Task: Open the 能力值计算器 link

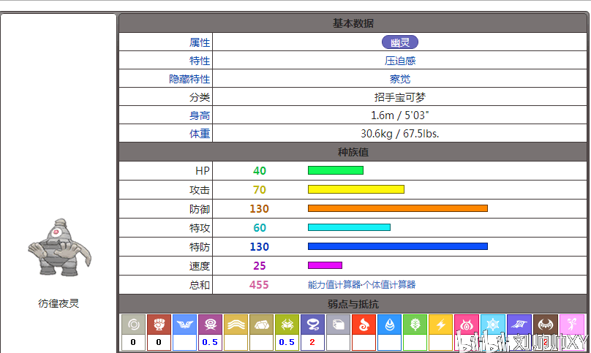Action: 334,285
